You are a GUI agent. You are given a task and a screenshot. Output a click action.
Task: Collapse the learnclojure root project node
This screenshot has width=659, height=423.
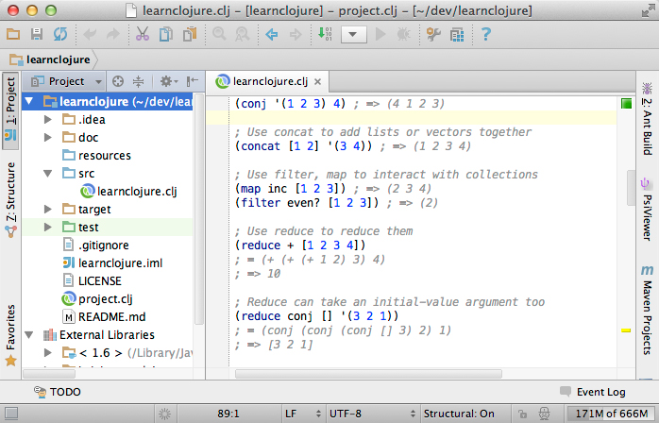coord(29,101)
